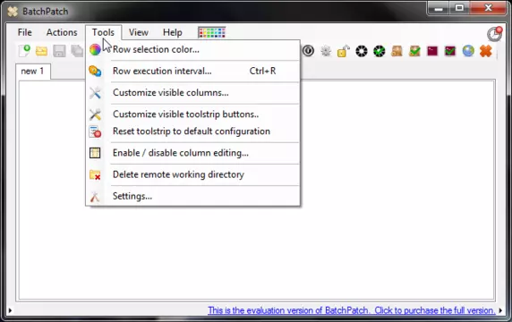Viewport: 512px width, 322px height.
Task: Click the maroon console with green check
Action: [450, 51]
